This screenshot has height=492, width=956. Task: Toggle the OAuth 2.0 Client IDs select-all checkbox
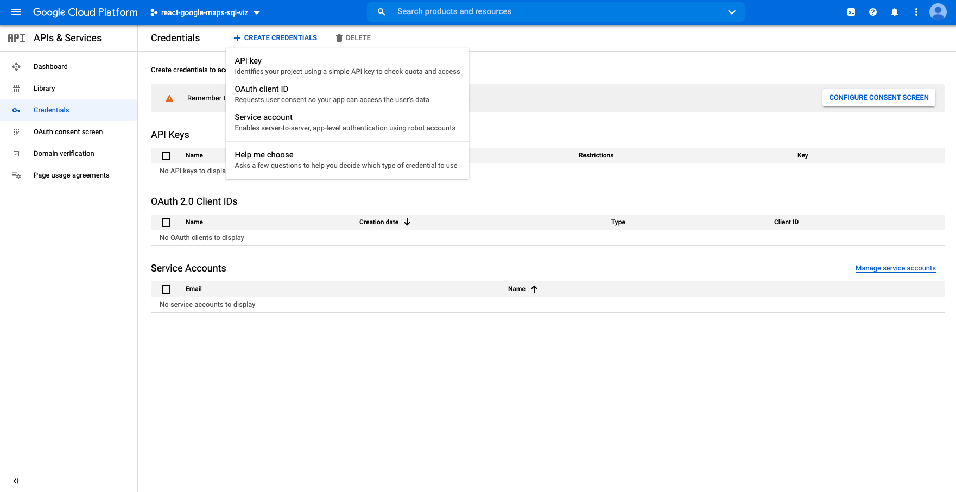(x=166, y=223)
